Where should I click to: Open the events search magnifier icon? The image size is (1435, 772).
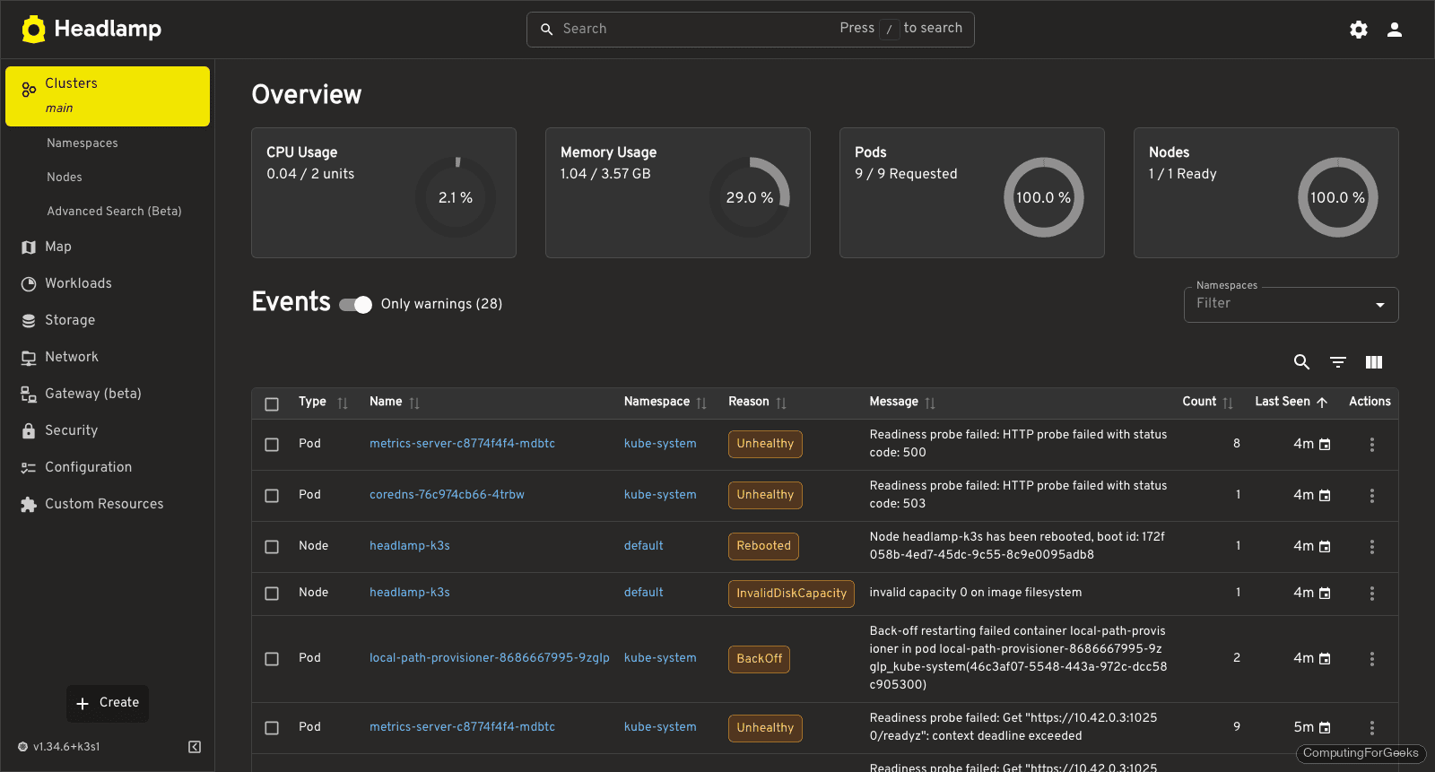click(x=1302, y=362)
